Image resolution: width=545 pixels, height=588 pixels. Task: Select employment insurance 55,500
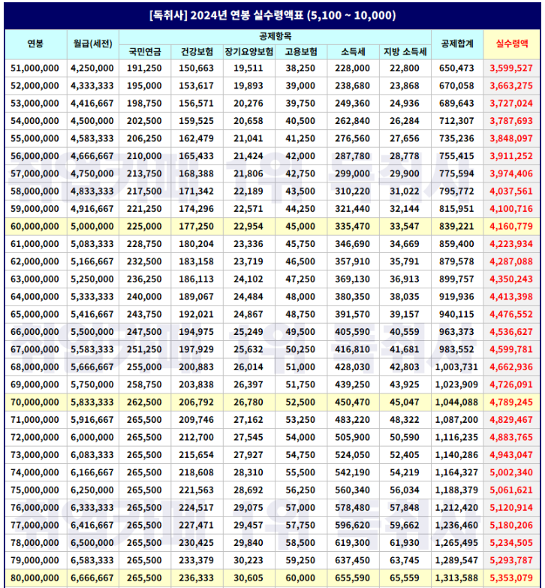[300, 473]
